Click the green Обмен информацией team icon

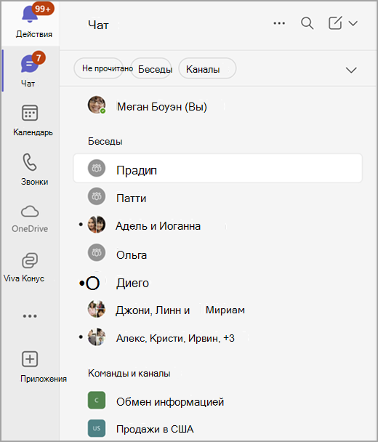(97, 400)
